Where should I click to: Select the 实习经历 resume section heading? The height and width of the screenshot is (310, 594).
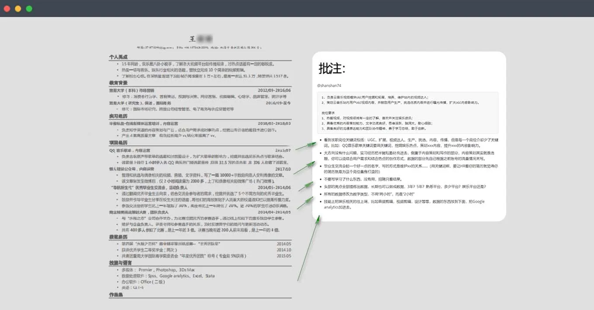click(118, 117)
